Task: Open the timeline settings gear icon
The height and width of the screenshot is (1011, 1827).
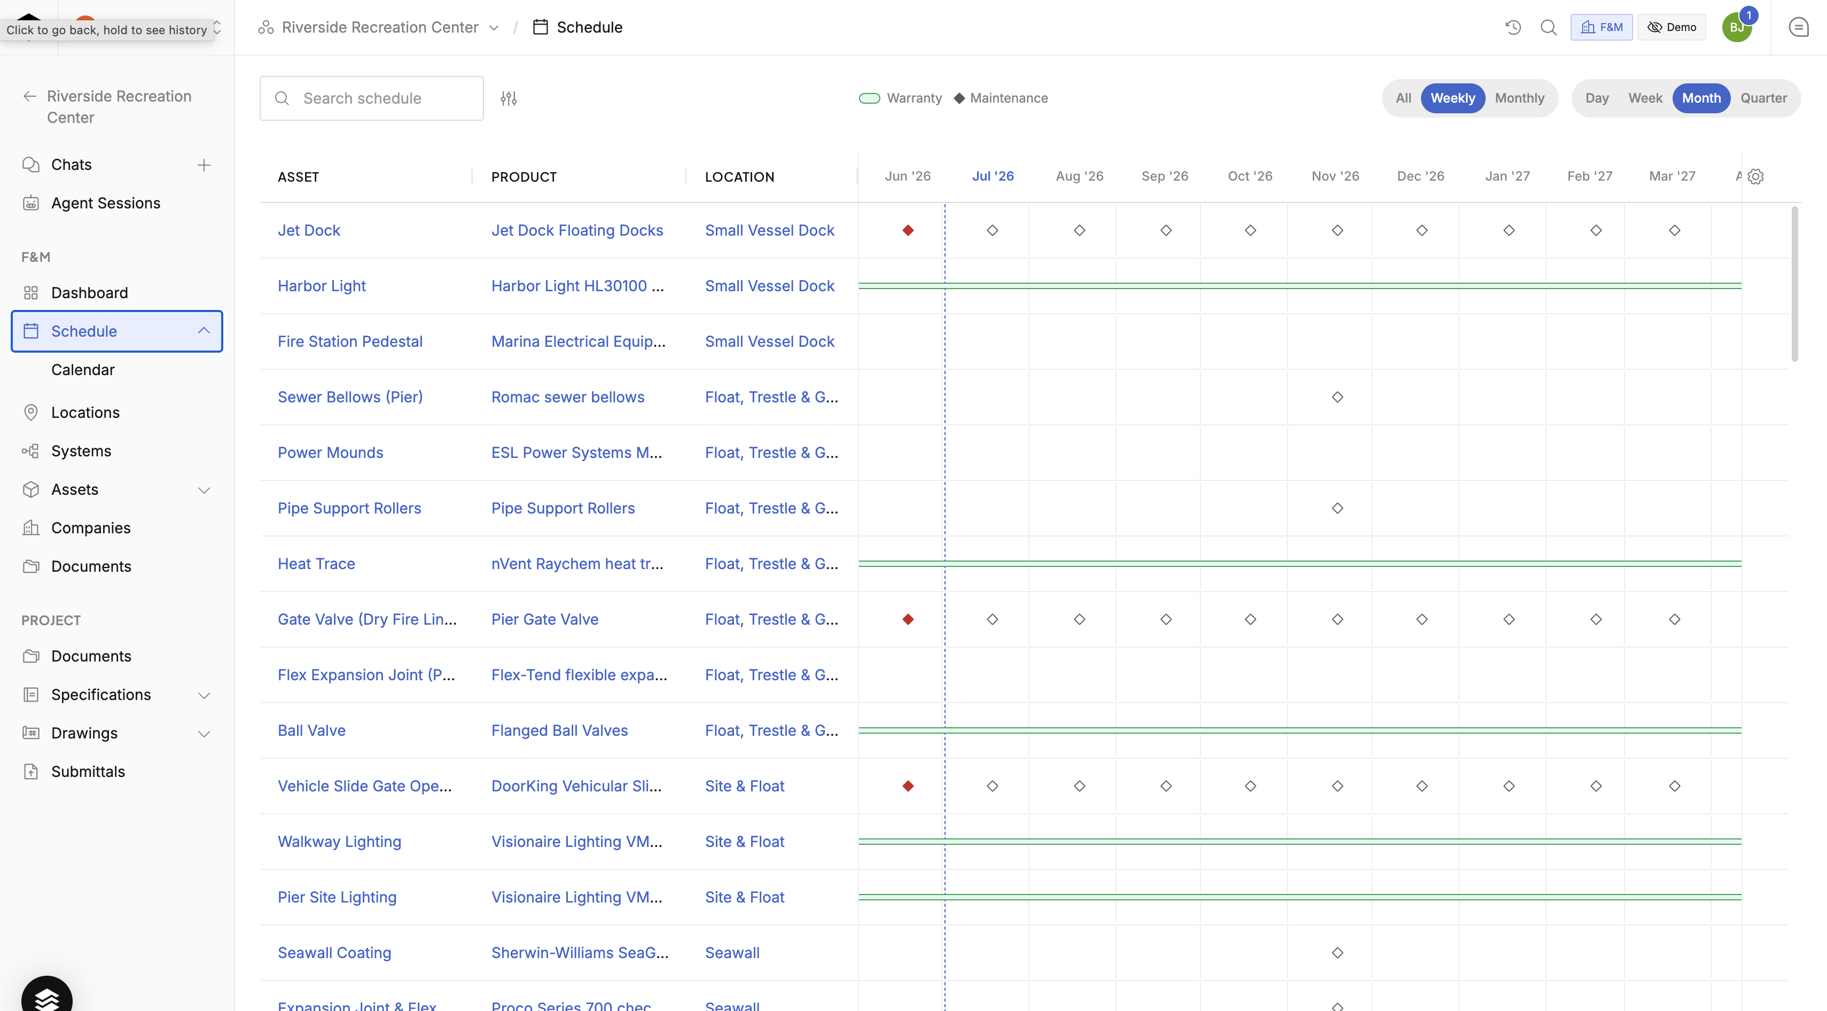Action: [1755, 177]
